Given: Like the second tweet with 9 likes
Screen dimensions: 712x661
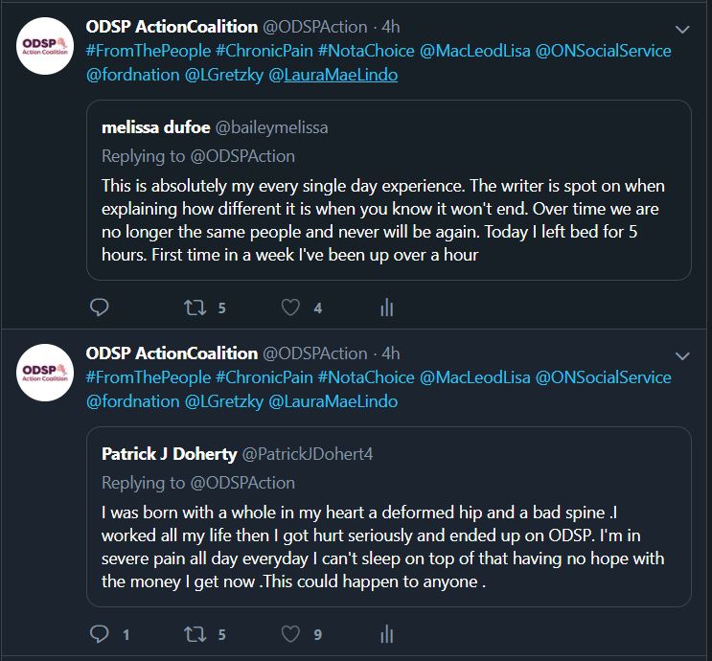Looking at the screenshot, I should (x=291, y=634).
